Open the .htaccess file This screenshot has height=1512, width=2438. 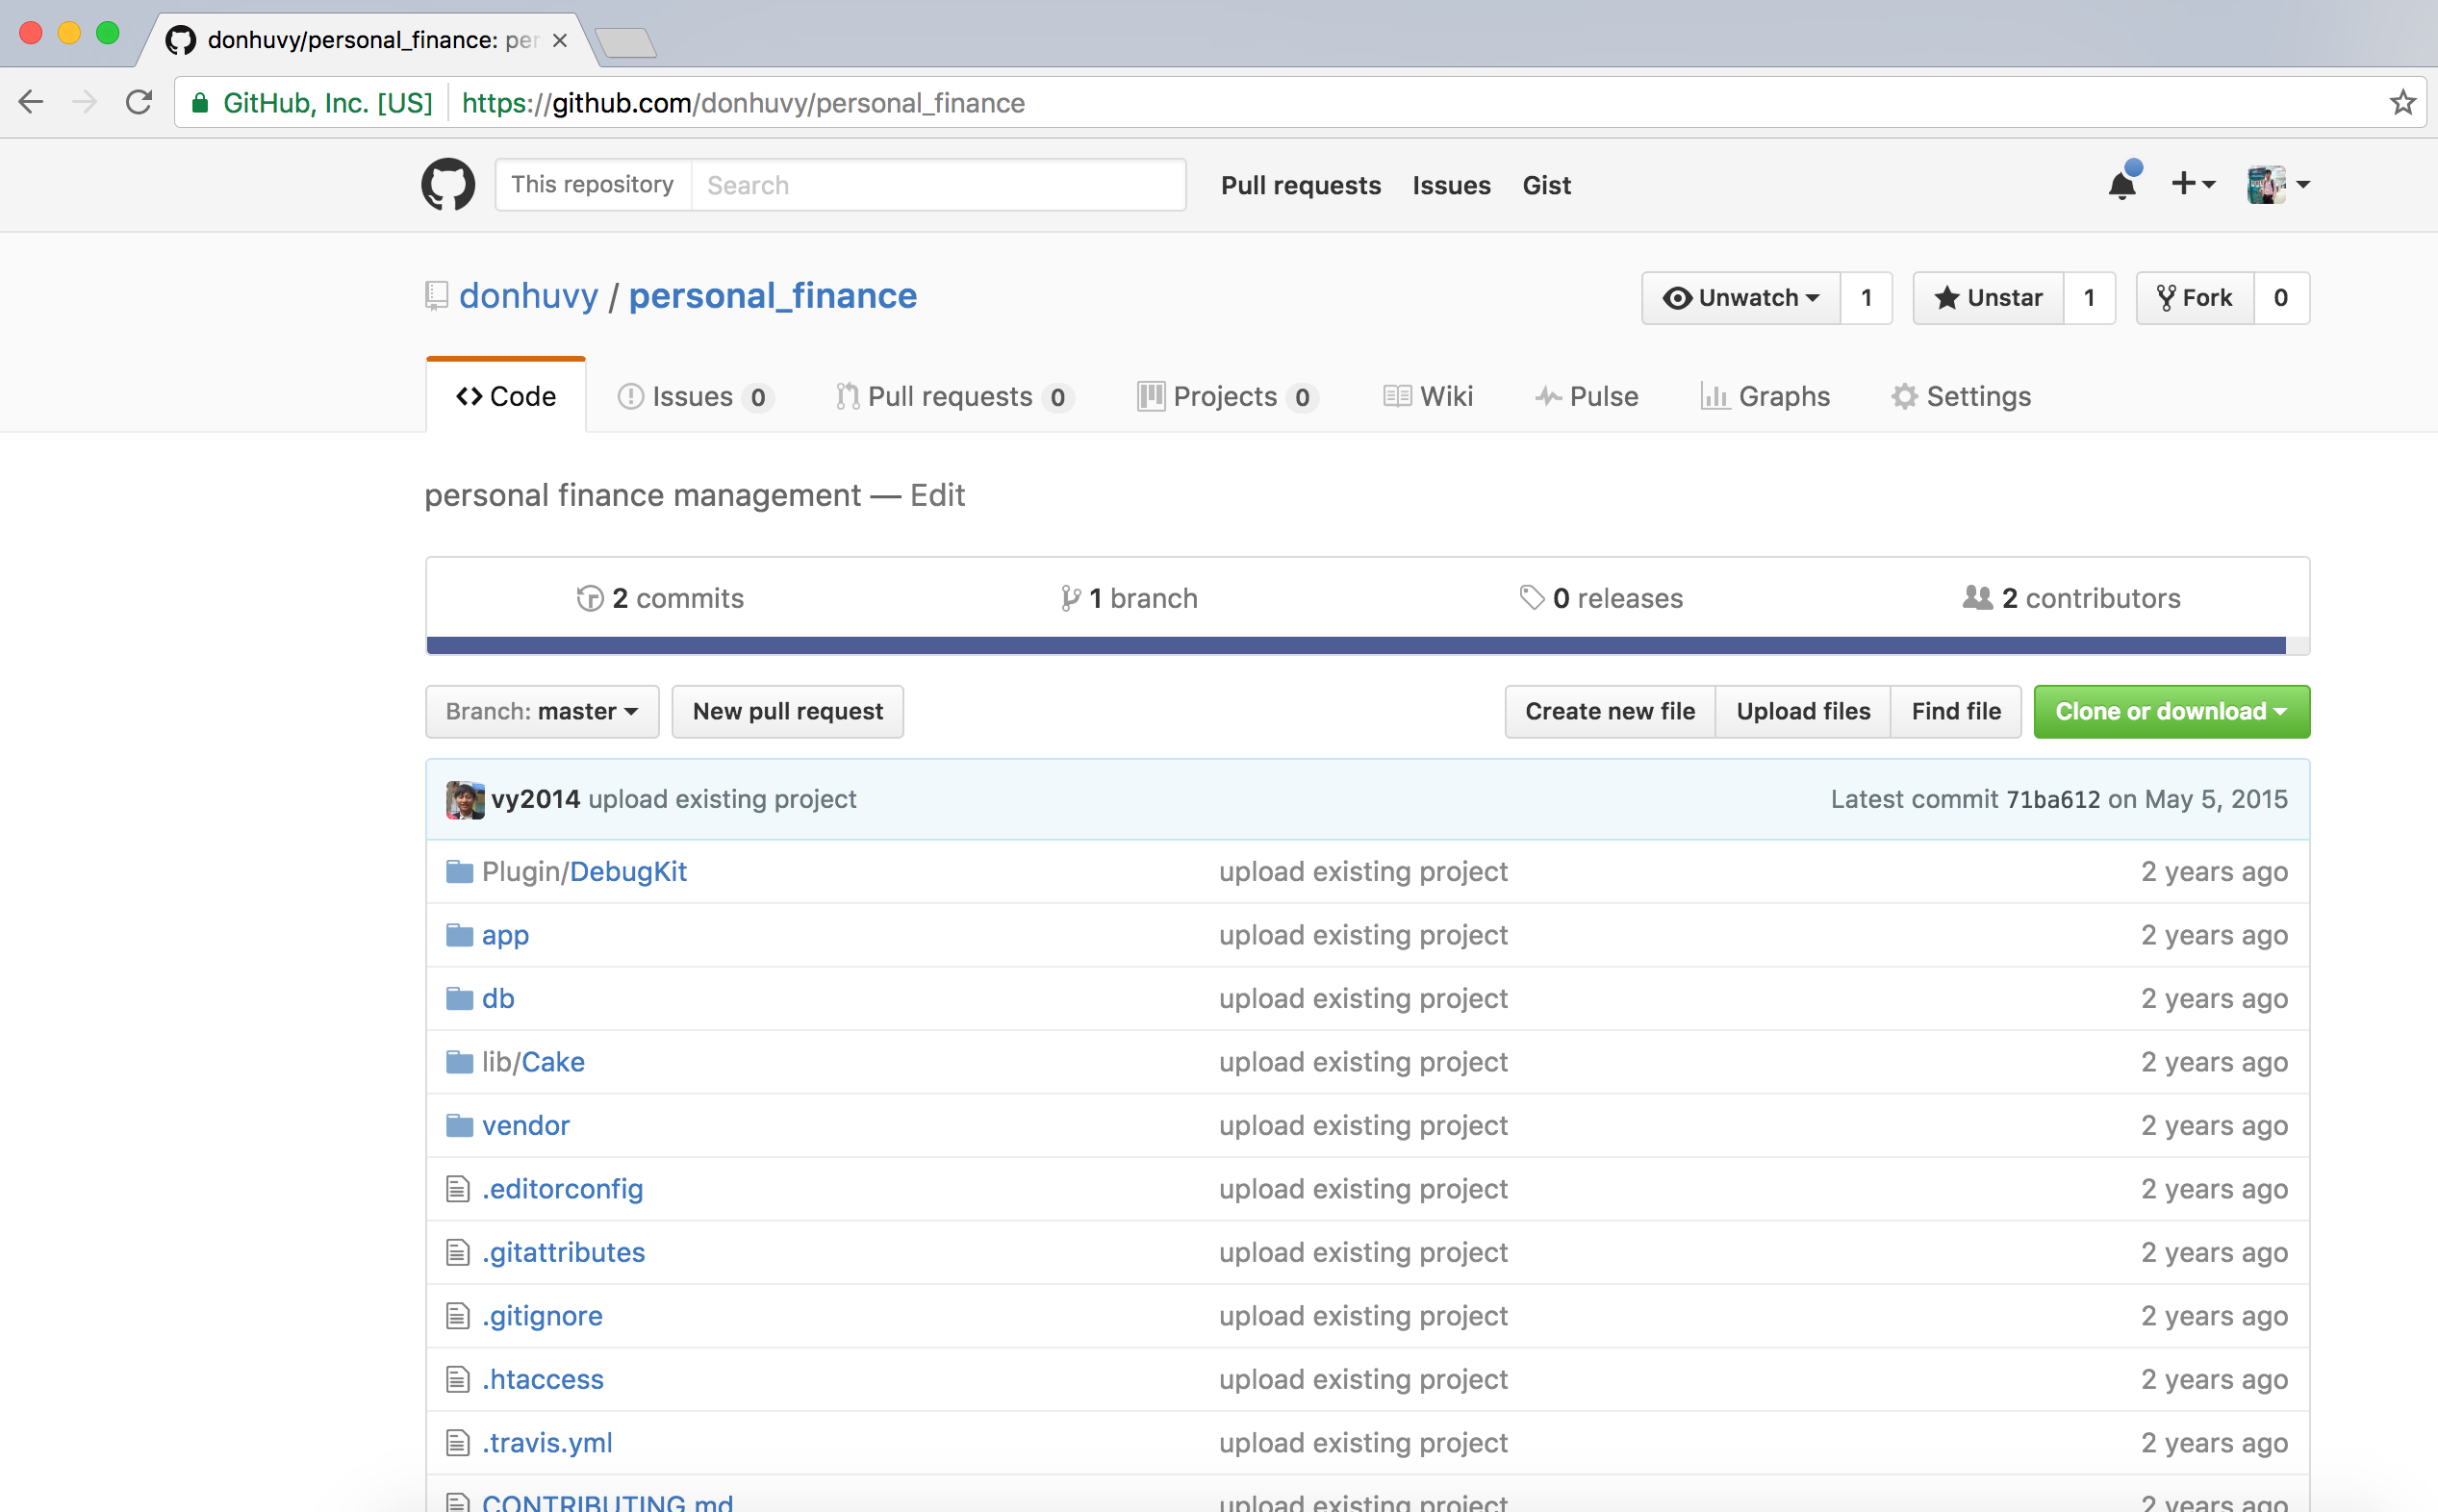coord(543,1380)
